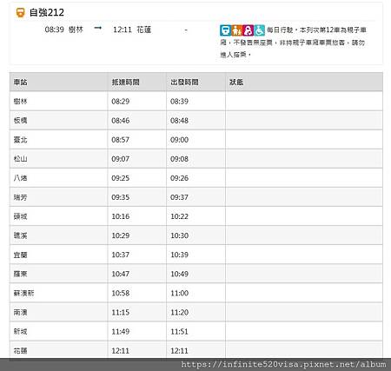Click arrival time 09:35 for 瑞芳
This screenshot has width=391, height=371.
point(121,197)
